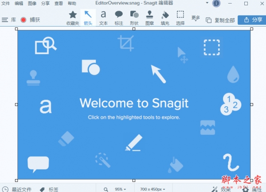Screen dimensions: 266x192
Task: Open the View (查看) menu
Action: (59, 3)
